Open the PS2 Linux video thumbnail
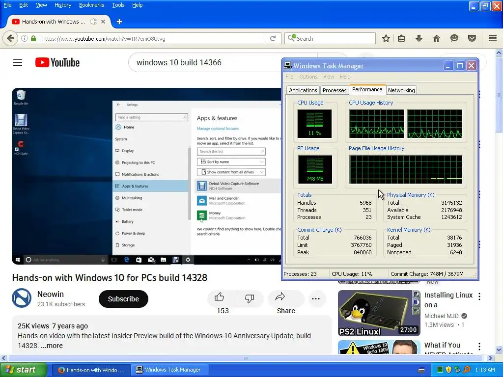 (x=379, y=313)
